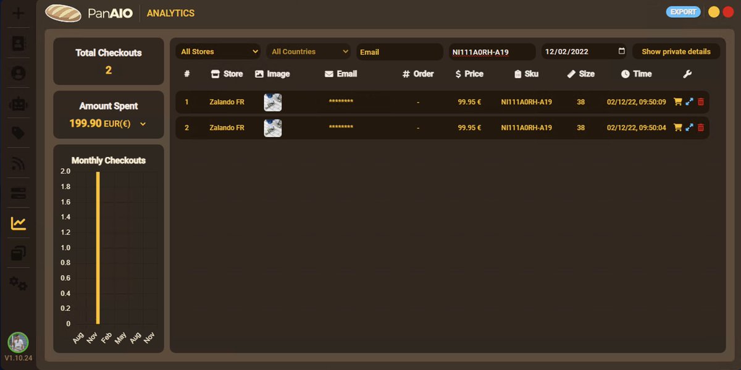Open the All Countries dropdown

coord(309,52)
